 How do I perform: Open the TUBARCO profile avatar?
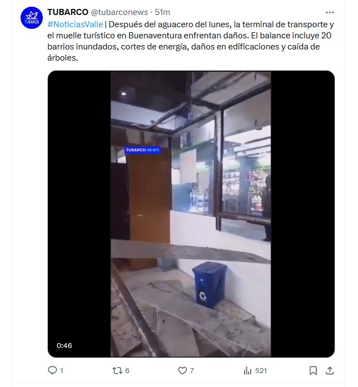click(x=32, y=18)
